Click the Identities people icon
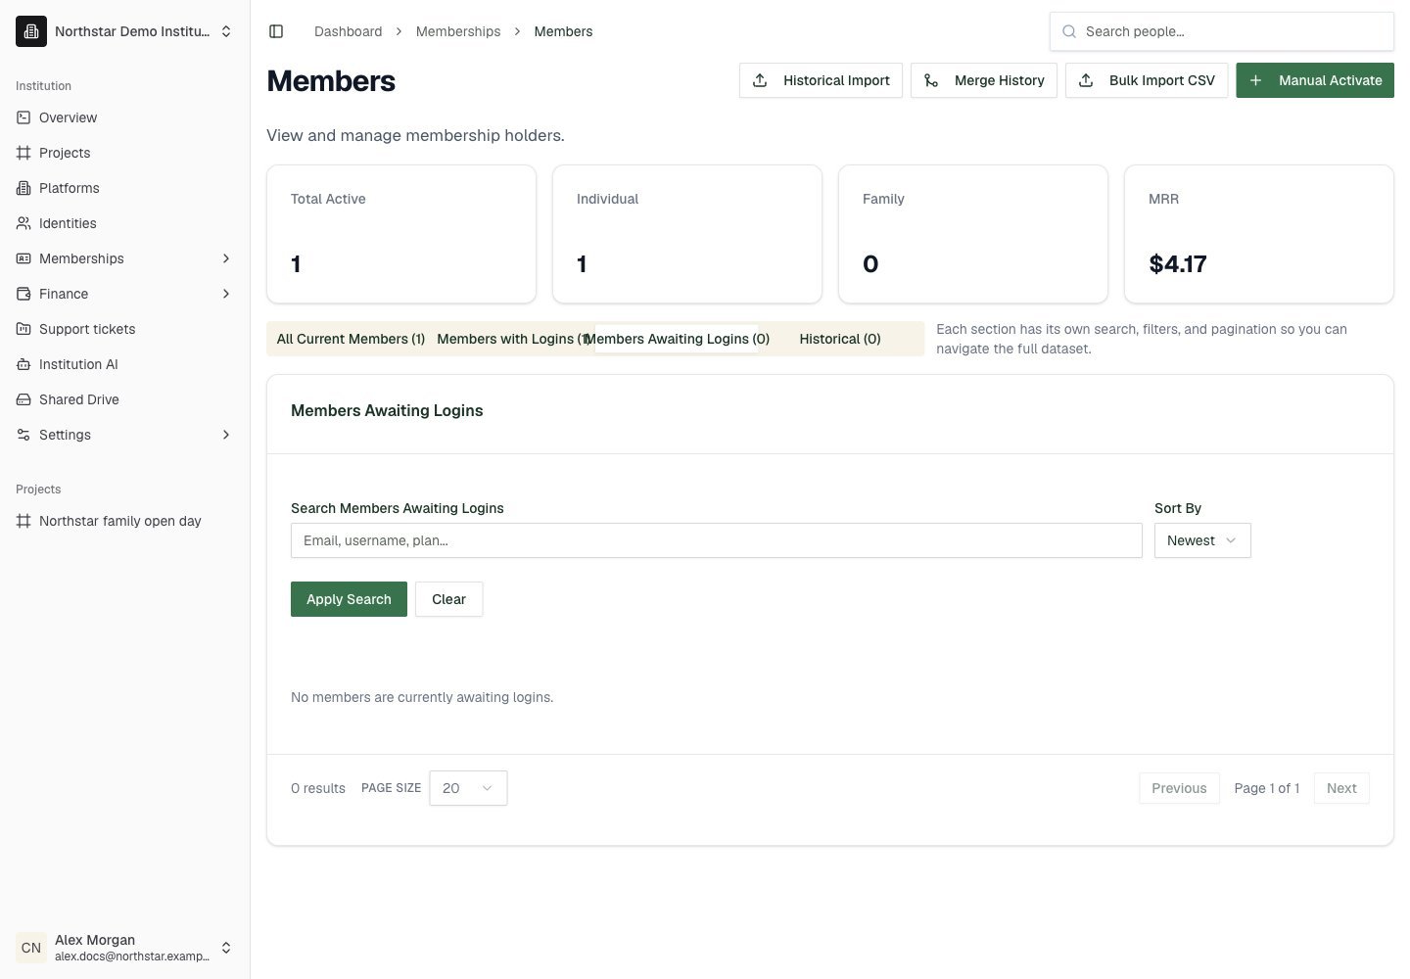Screen dimensions: 1410x979 coord(23,223)
